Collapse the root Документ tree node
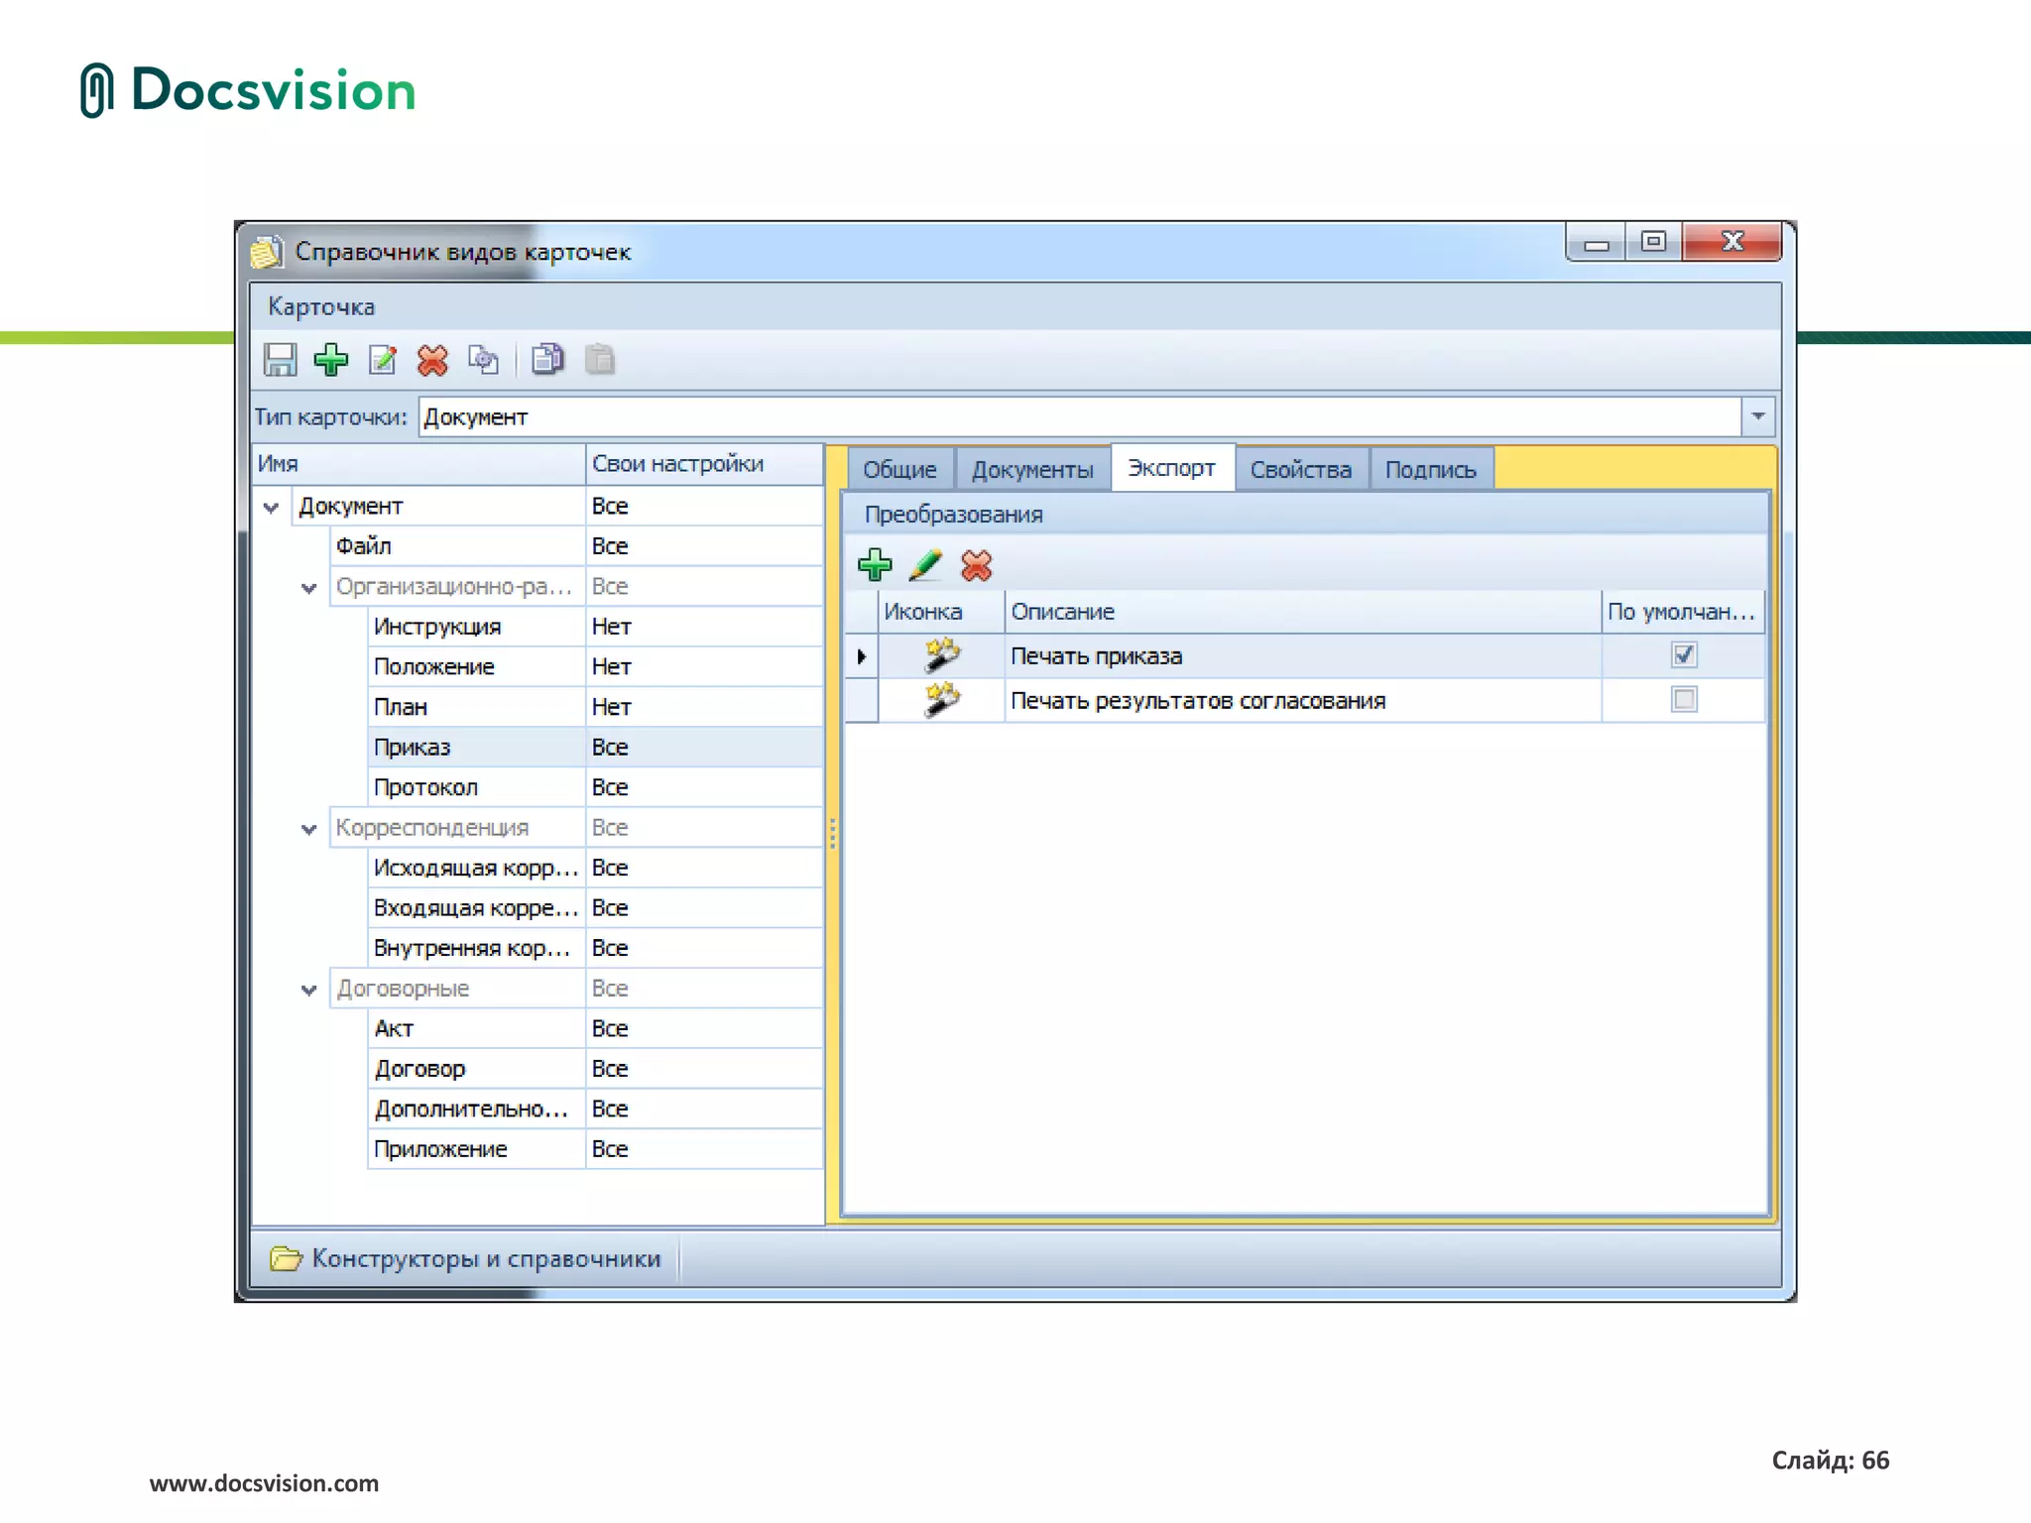 coord(271,508)
